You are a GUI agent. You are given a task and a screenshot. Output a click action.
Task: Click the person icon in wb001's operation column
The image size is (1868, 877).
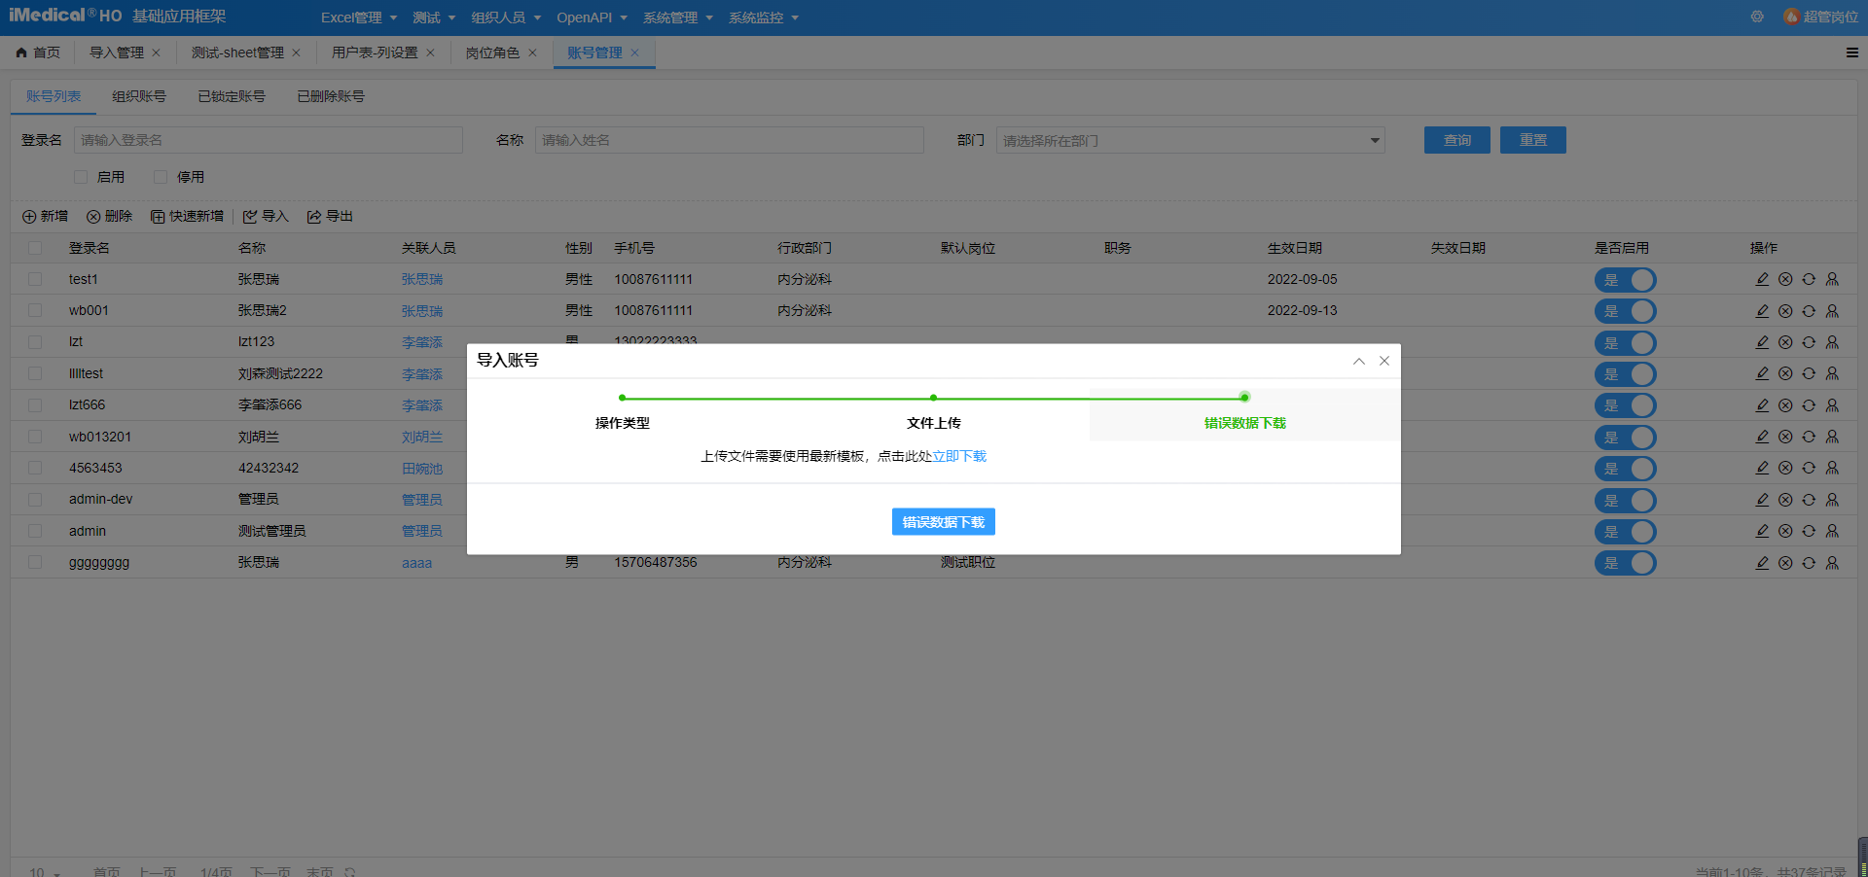point(1832,311)
